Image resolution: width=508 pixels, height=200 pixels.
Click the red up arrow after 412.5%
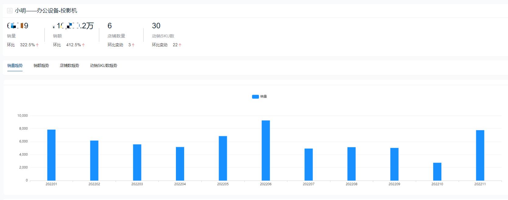click(x=83, y=45)
